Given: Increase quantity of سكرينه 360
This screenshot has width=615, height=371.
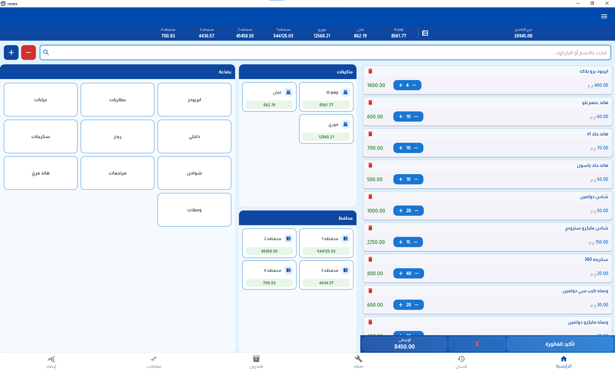Looking at the screenshot, I should 400,273.
